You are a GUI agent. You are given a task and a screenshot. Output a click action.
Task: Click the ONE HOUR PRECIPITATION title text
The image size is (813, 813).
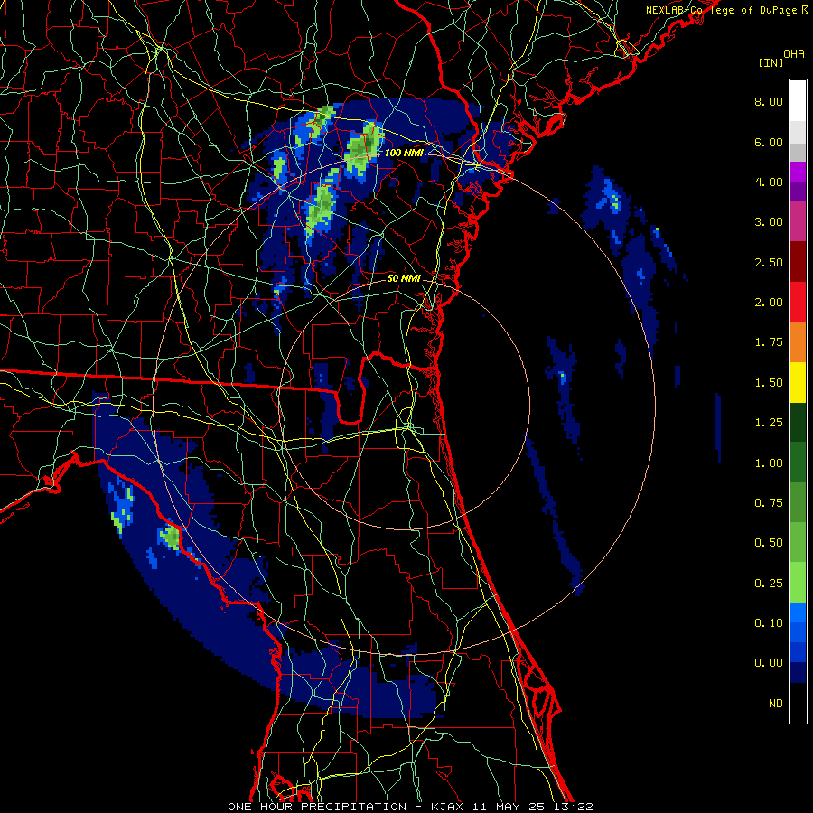coord(317,807)
